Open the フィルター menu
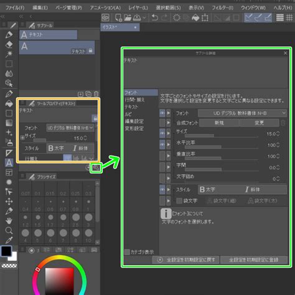The width and height of the screenshot is (295, 295). pyautogui.click(x=222, y=8)
